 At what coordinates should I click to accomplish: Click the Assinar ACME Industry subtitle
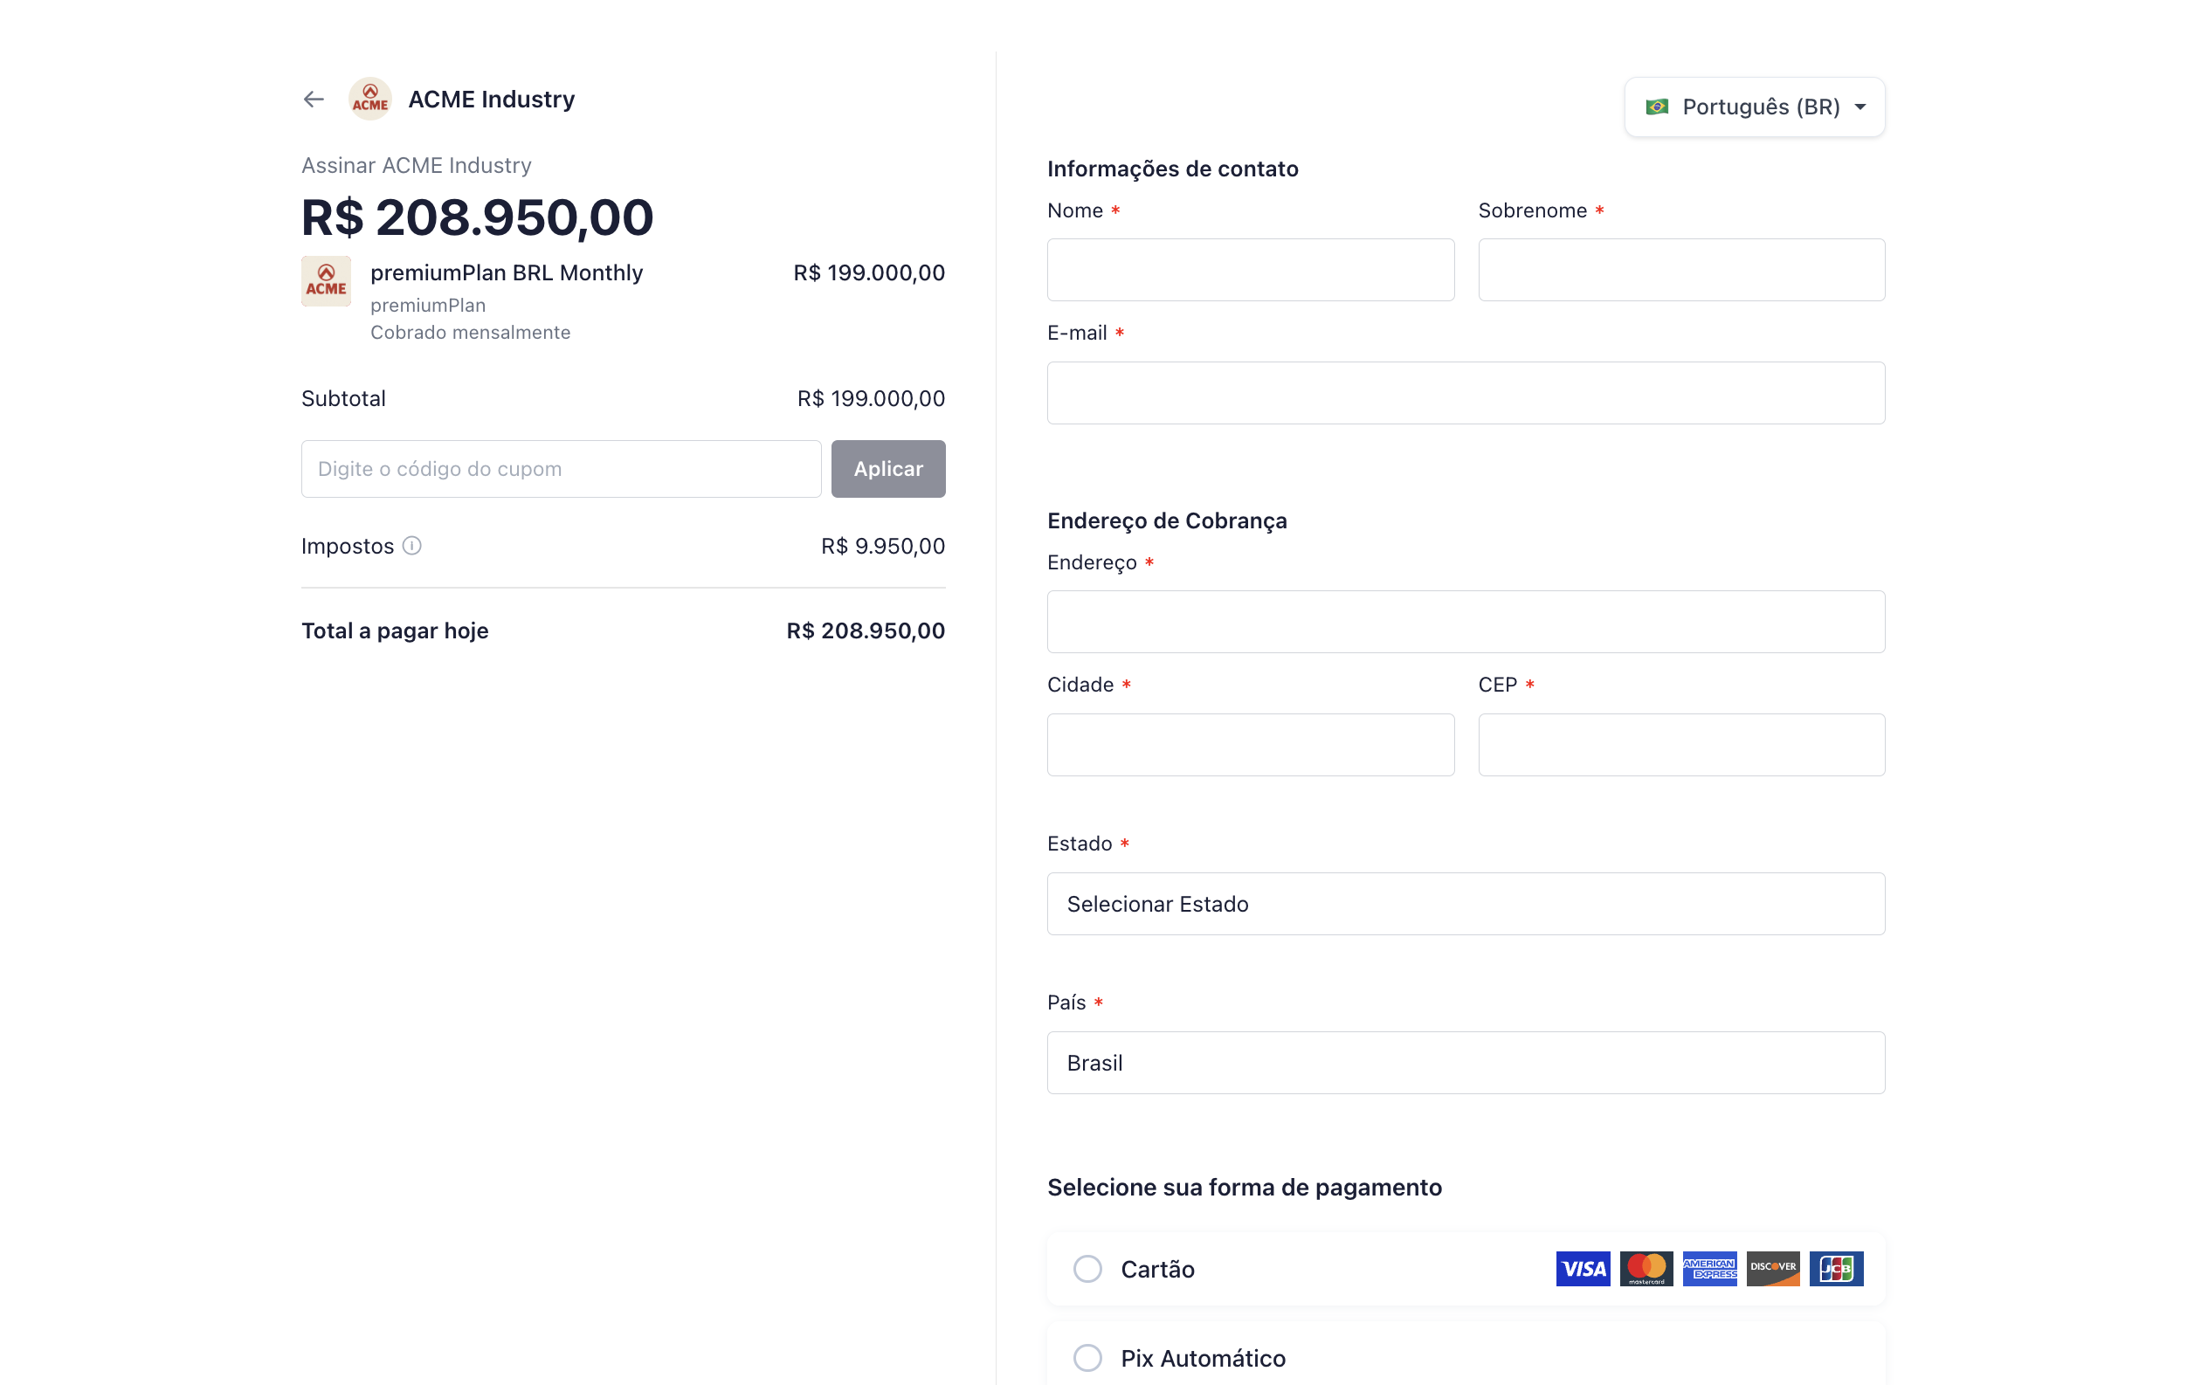(416, 166)
